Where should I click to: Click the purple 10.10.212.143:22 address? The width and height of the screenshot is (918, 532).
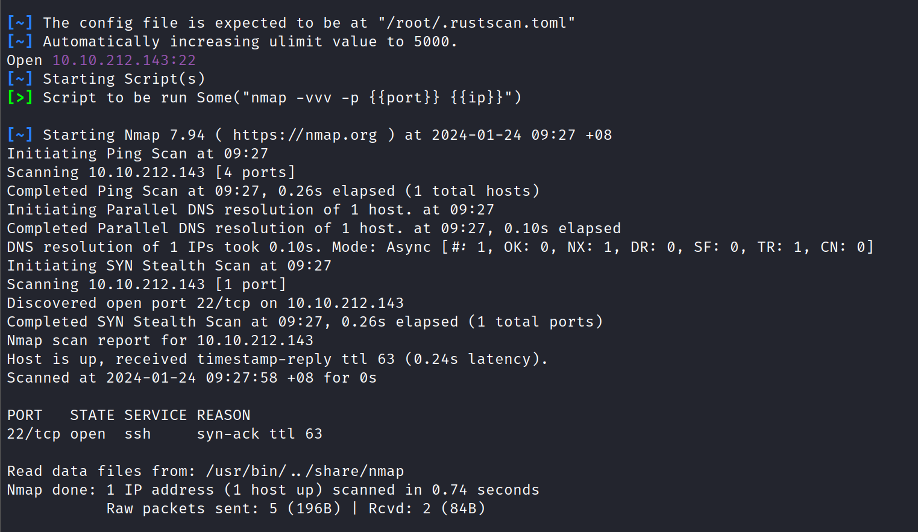click(x=124, y=60)
